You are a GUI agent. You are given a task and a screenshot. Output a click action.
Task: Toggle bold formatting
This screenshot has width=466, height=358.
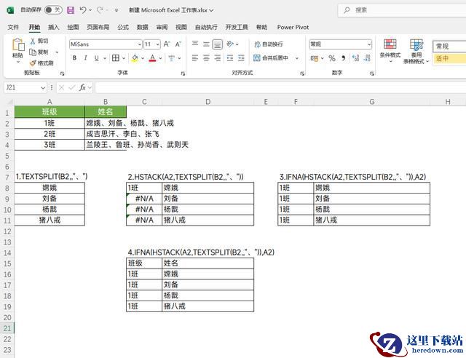(74, 58)
